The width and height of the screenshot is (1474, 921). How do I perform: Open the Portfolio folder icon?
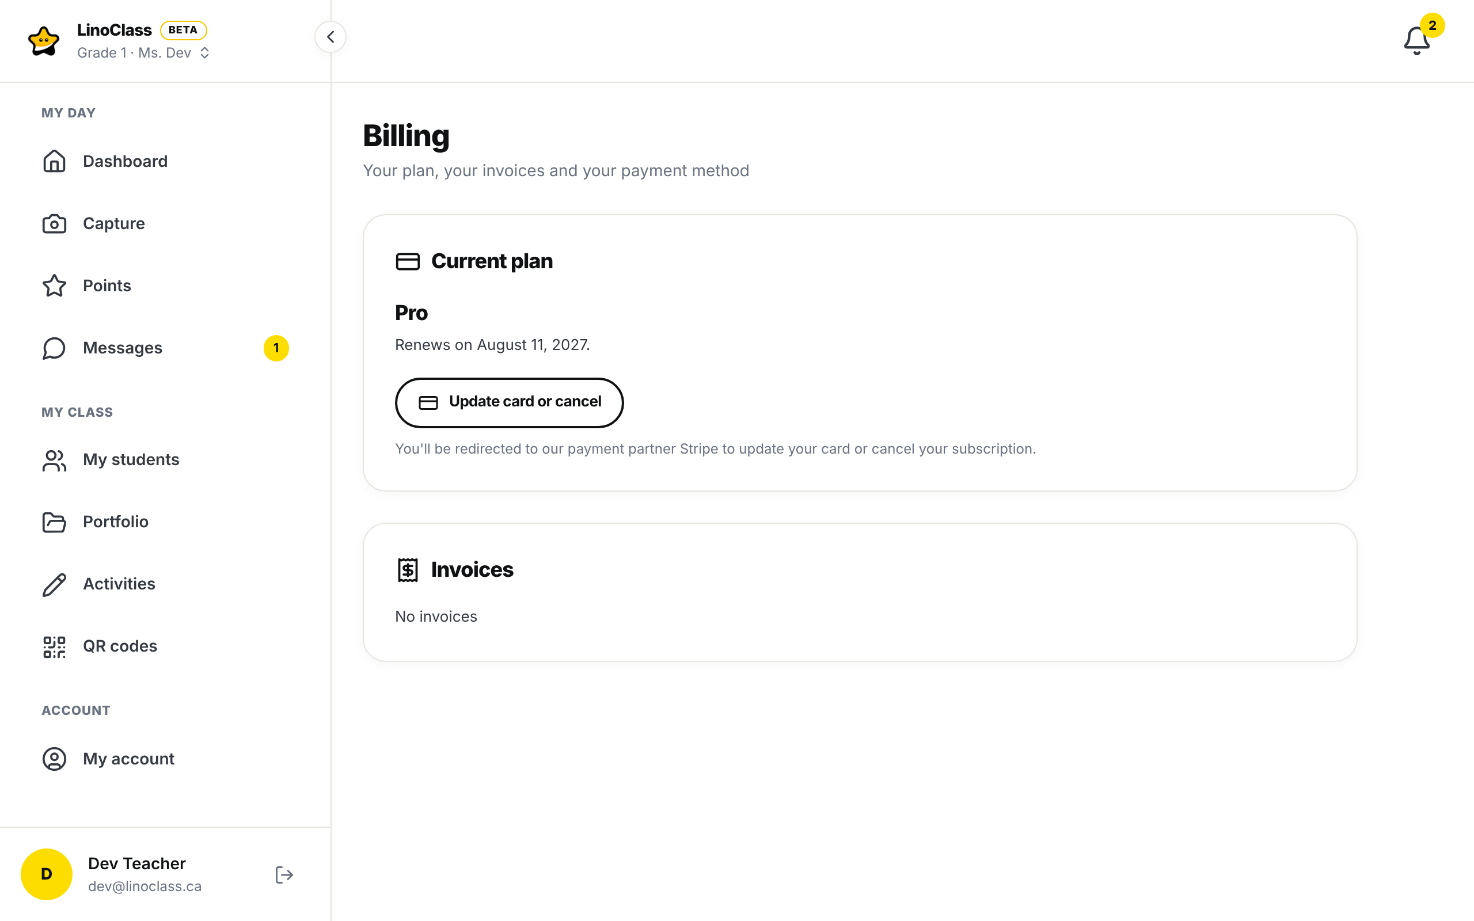(54, 522)
